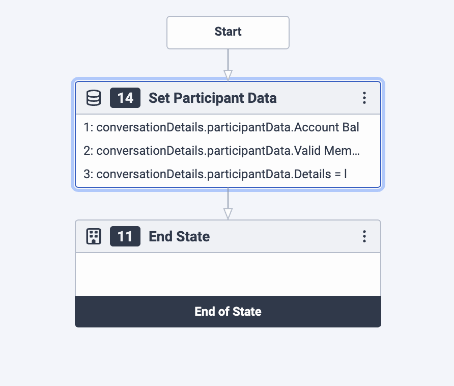Click the arrowhead entering Set Participant Data

(228, 75)
